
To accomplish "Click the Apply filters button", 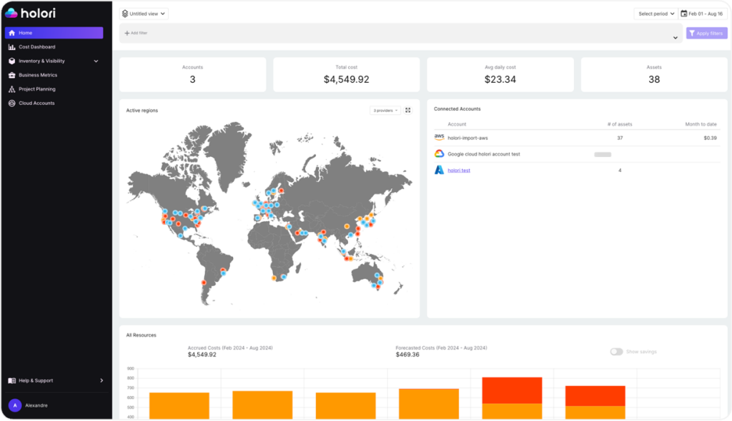I will coord(706,33).
